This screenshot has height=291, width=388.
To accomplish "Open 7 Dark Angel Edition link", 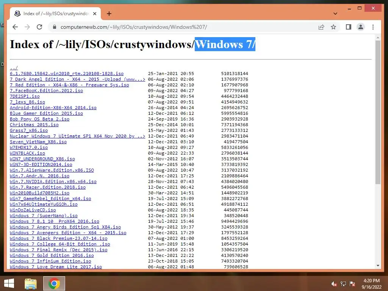I will (x=77, y=79).
